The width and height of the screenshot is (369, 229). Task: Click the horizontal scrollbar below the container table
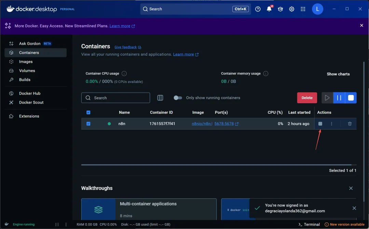216,165
